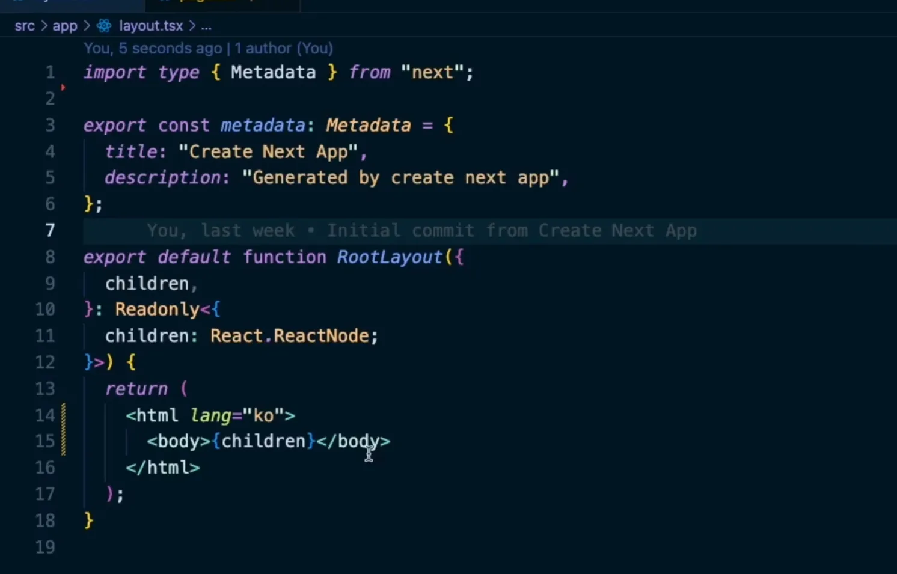Screen dimensions: 897x574
Task: Select line number 8 in the gutter
Action: [50, 257]
